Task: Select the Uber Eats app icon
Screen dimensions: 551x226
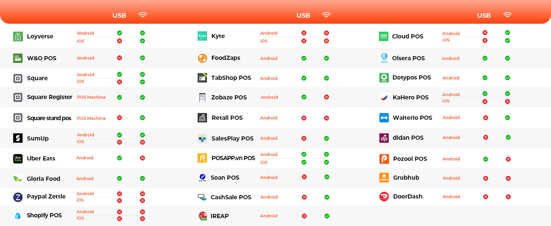Action: pos(18,159)
